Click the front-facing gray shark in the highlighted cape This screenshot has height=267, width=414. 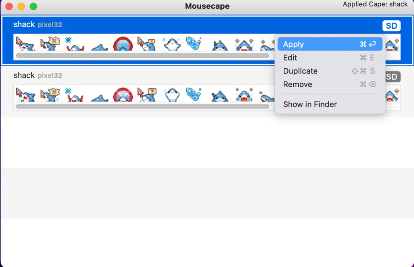click(220, 45)
